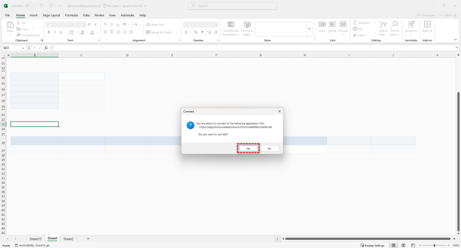This screenshot has width=461, height=248.
Task: Click the Insert cells icon
Action: pos(322,25)
